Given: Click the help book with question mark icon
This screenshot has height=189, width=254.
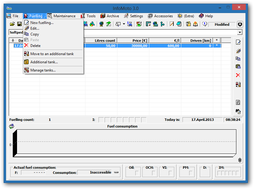Looking at the screenshot, I should tap(195, 24).
